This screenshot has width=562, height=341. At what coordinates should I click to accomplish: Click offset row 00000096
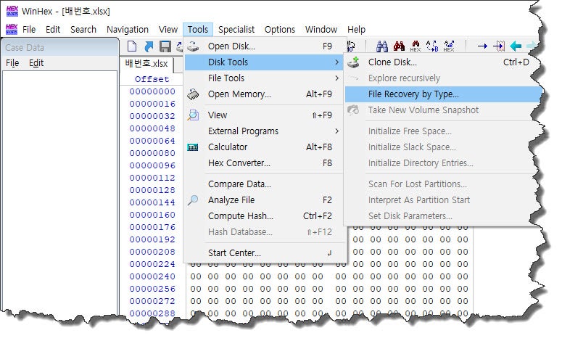click(152, 165)
